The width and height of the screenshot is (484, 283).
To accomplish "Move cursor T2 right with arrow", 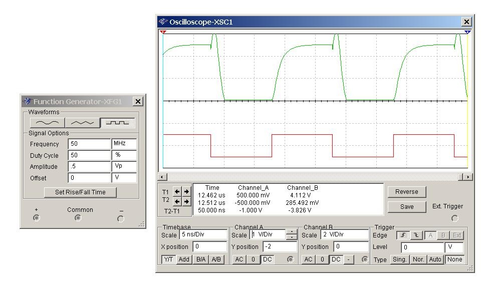I will pos(186,201).
